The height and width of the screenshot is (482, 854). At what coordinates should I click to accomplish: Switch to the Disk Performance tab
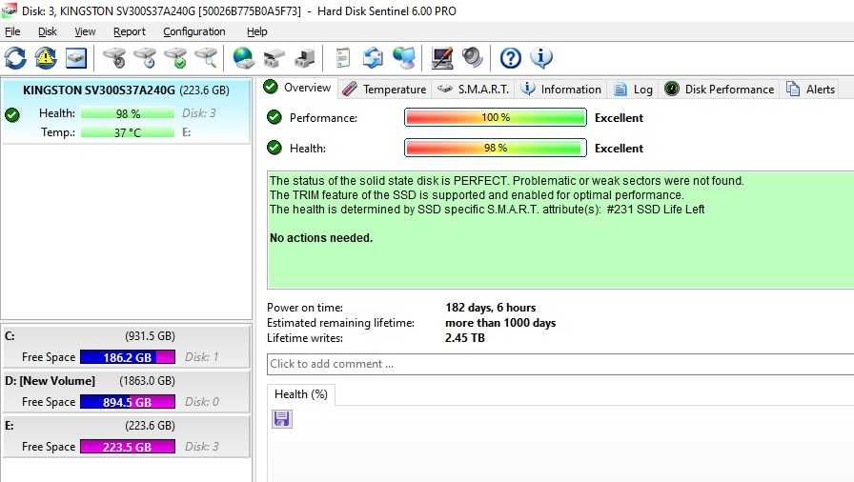720,90
